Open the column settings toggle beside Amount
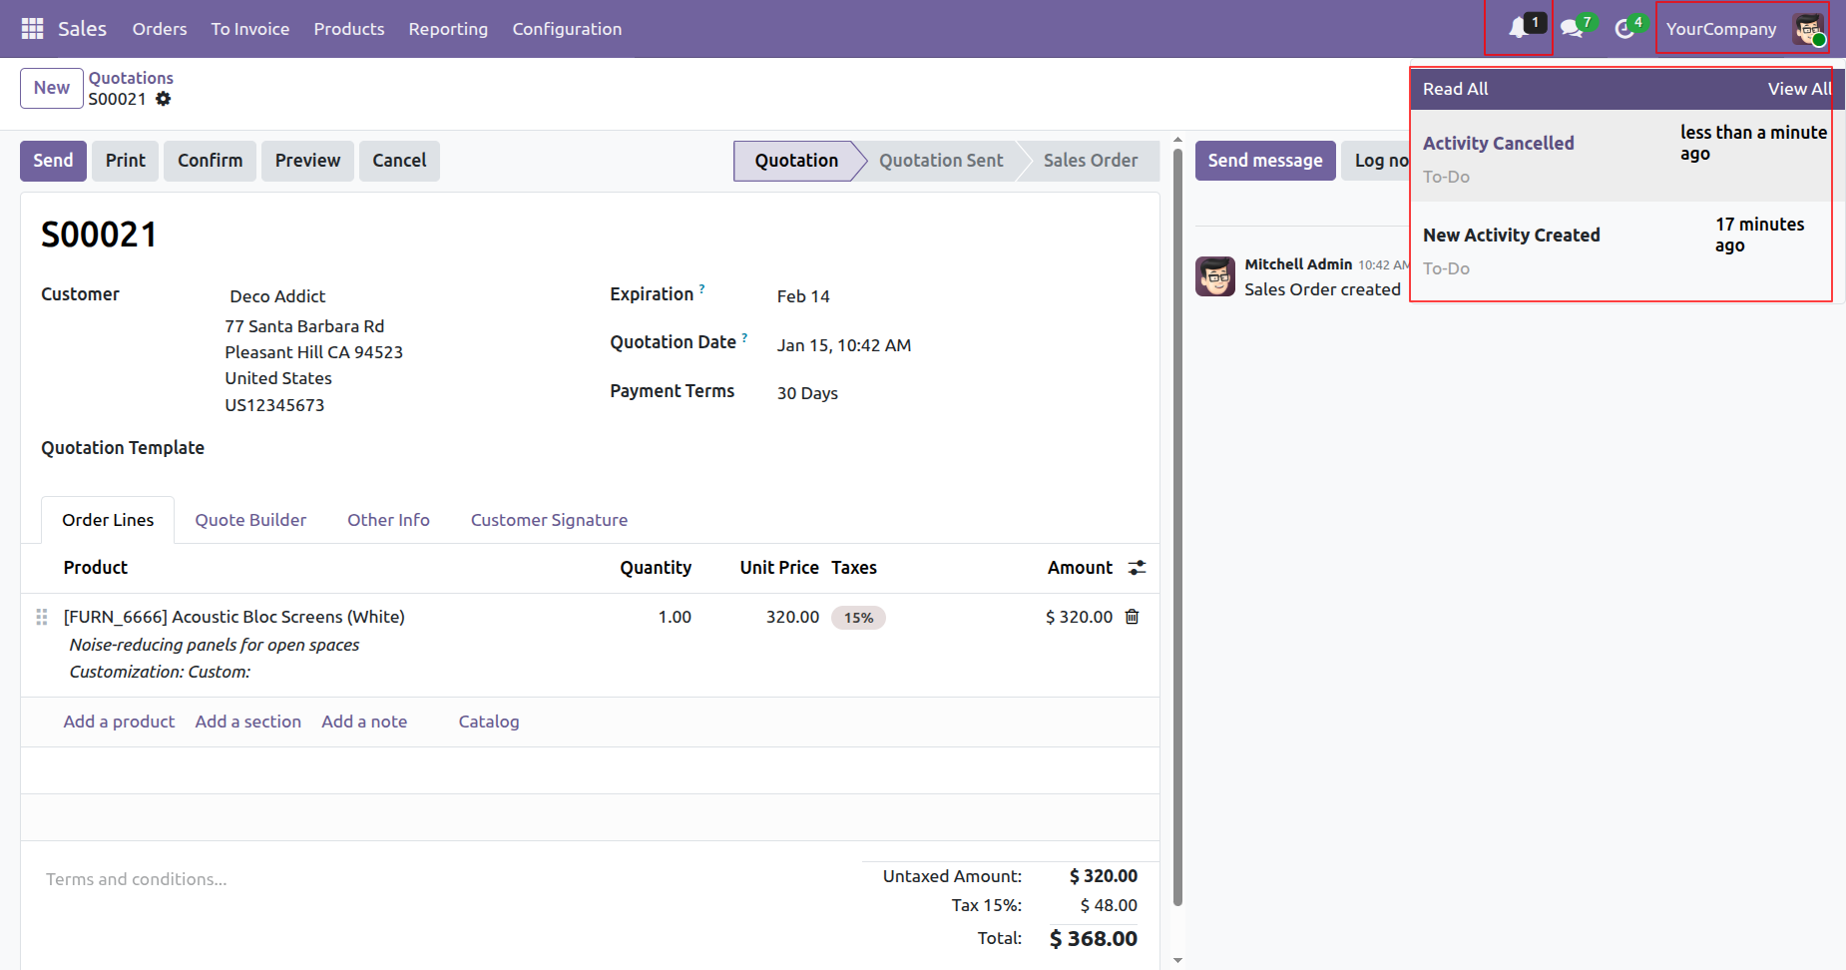 1137,568
